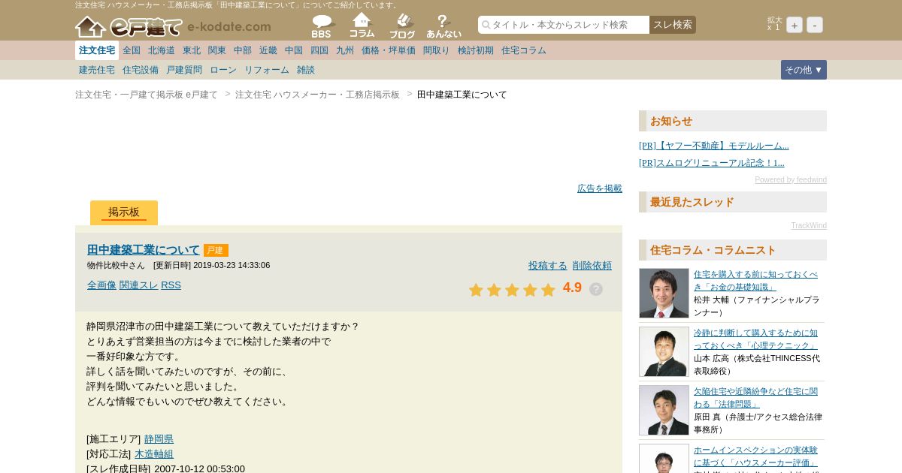Screen dimensions: 902x473
Task: Select the 価格・坪単価 menu item
Action: [x=389, y=50]
